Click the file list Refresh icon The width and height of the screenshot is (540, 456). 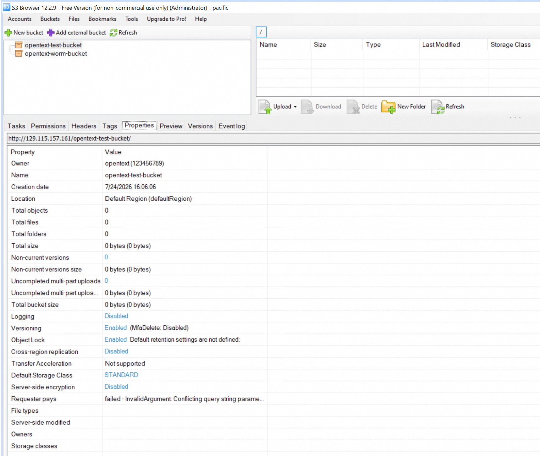(438, 107)
